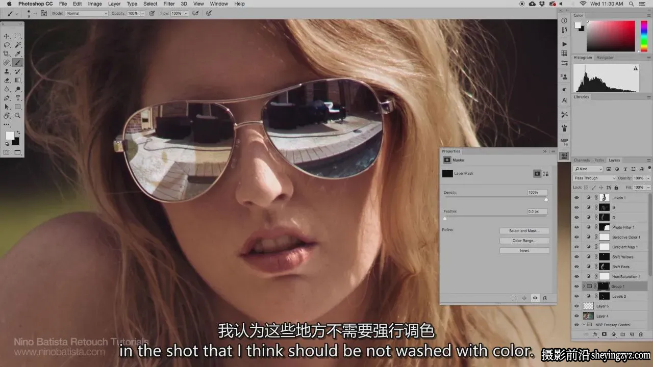Select the Pen tool

pos(7,98)
